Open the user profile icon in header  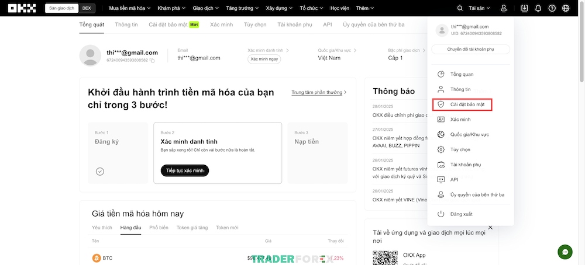pos(504,8)
